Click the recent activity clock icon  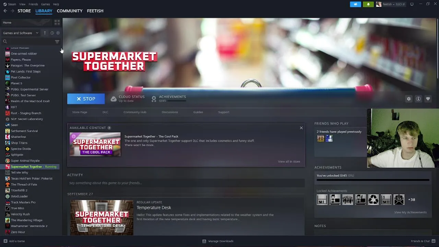click(x=52, y=33)
